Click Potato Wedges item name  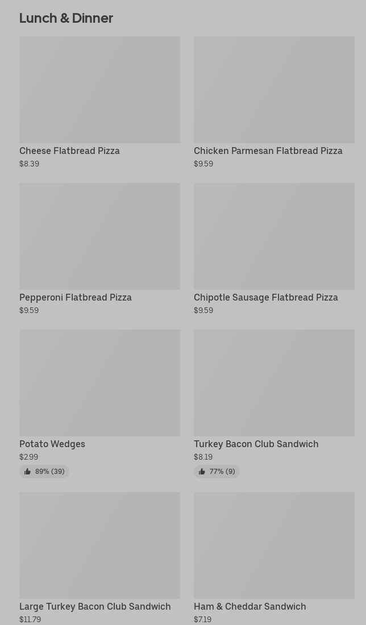point(52,444)
